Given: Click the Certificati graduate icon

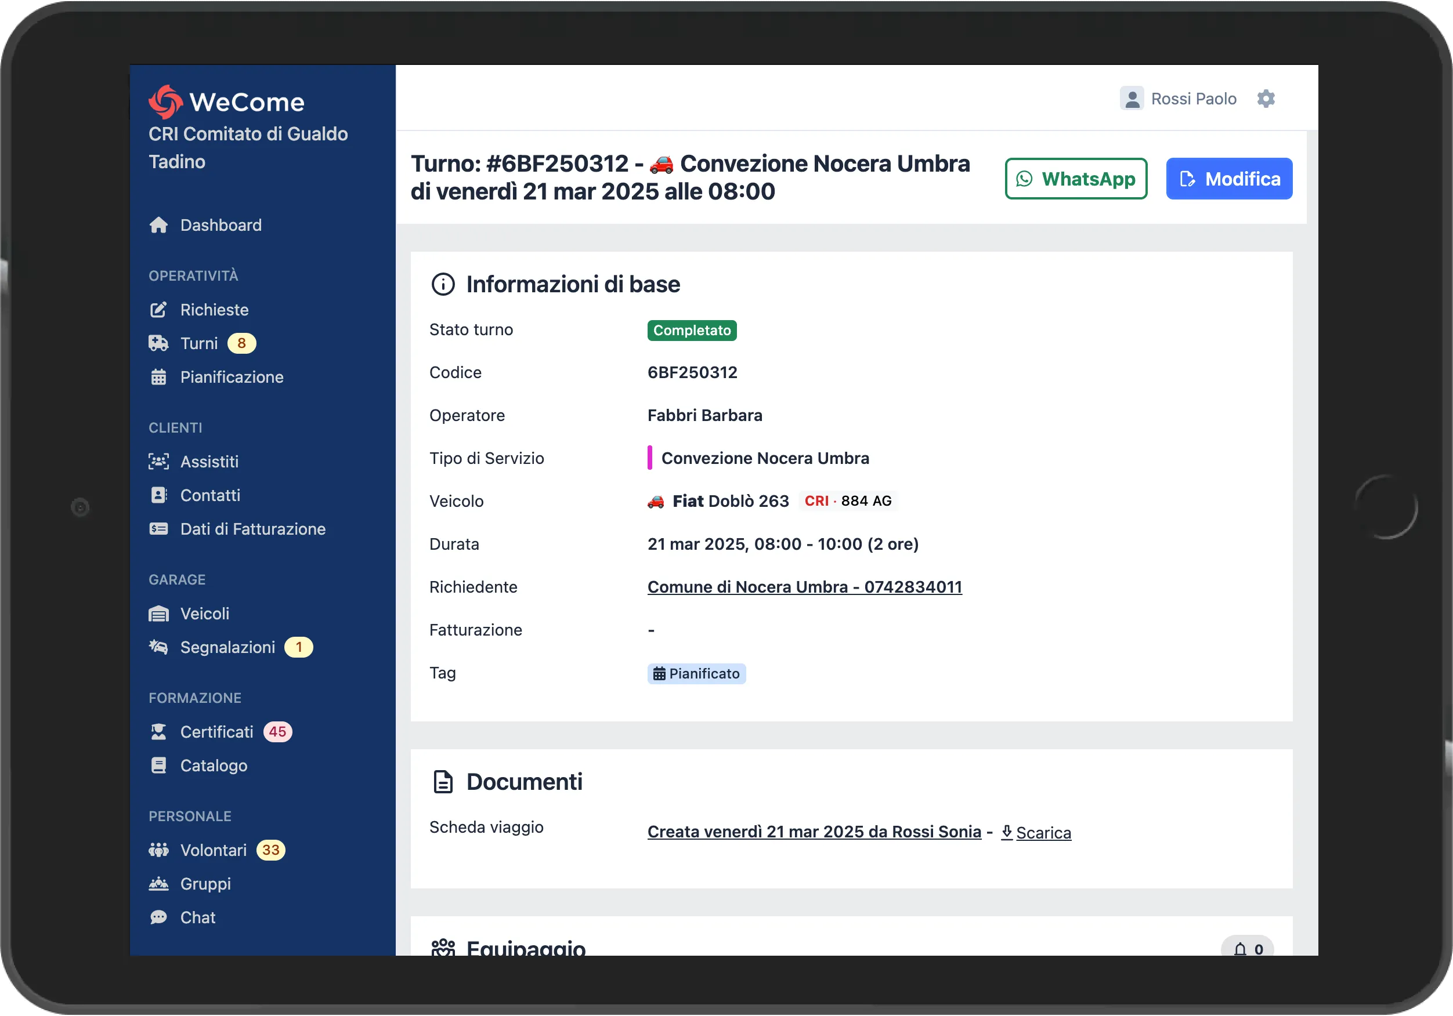Looking at the screenshot, I should (x=158, y=732).
